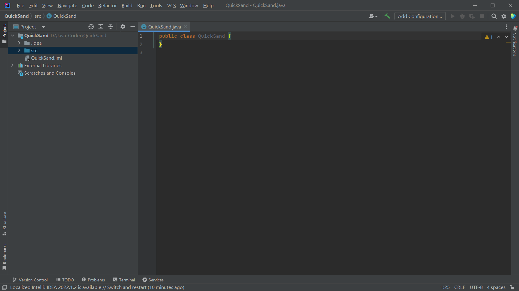
Task: Expand External Libraries node
Action: tap(12, 65)
